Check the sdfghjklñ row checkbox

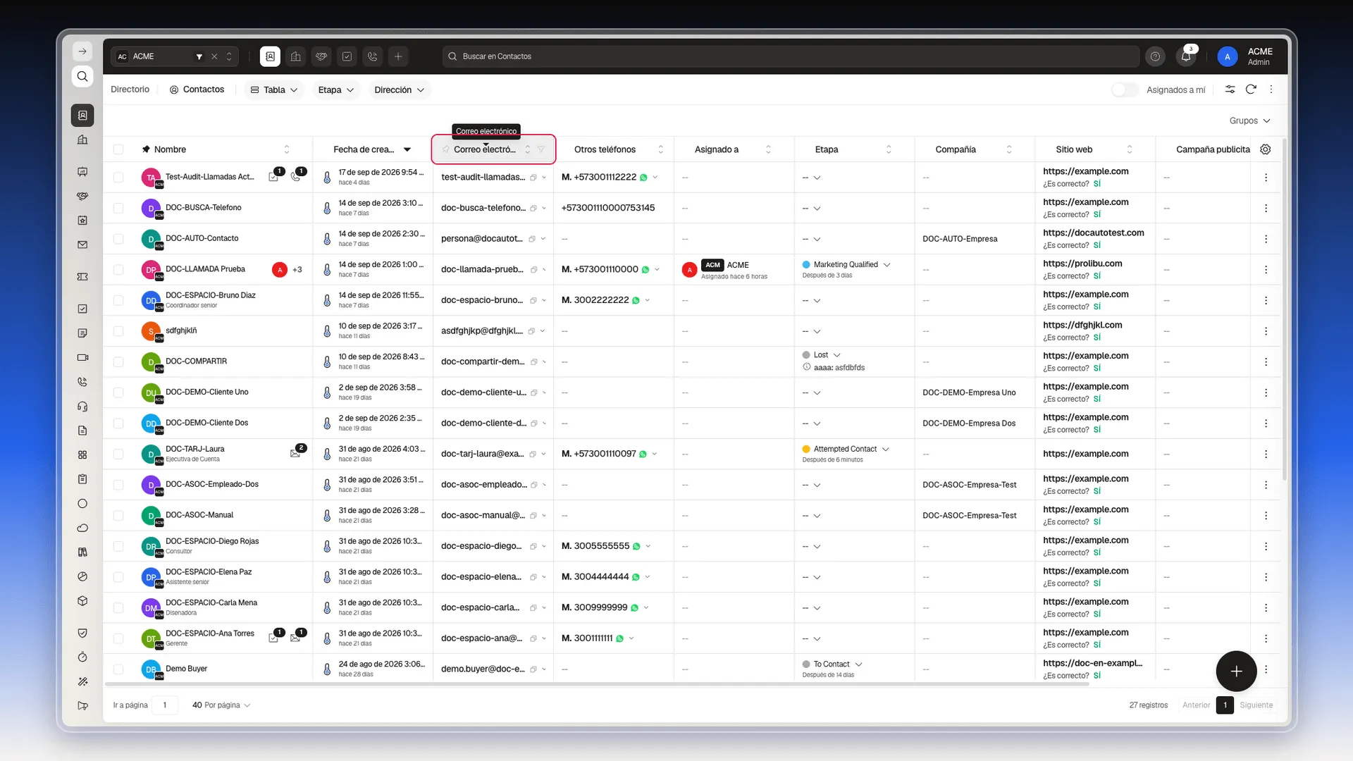118,331
